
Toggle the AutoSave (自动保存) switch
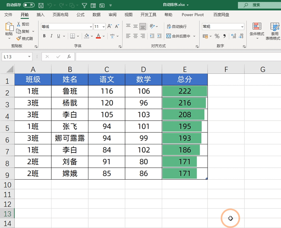point(28,5)
